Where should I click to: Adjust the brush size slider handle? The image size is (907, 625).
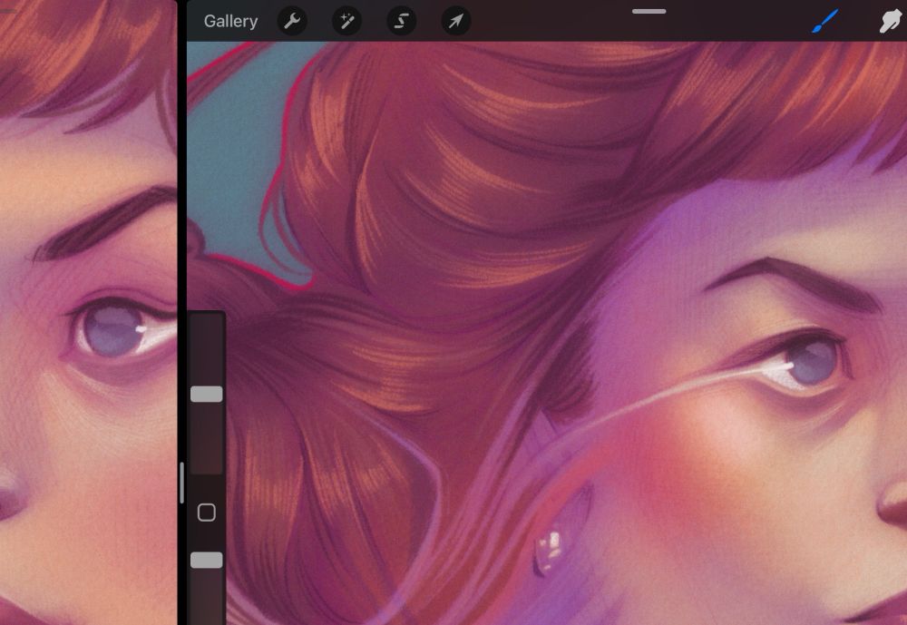pos(207,394)
